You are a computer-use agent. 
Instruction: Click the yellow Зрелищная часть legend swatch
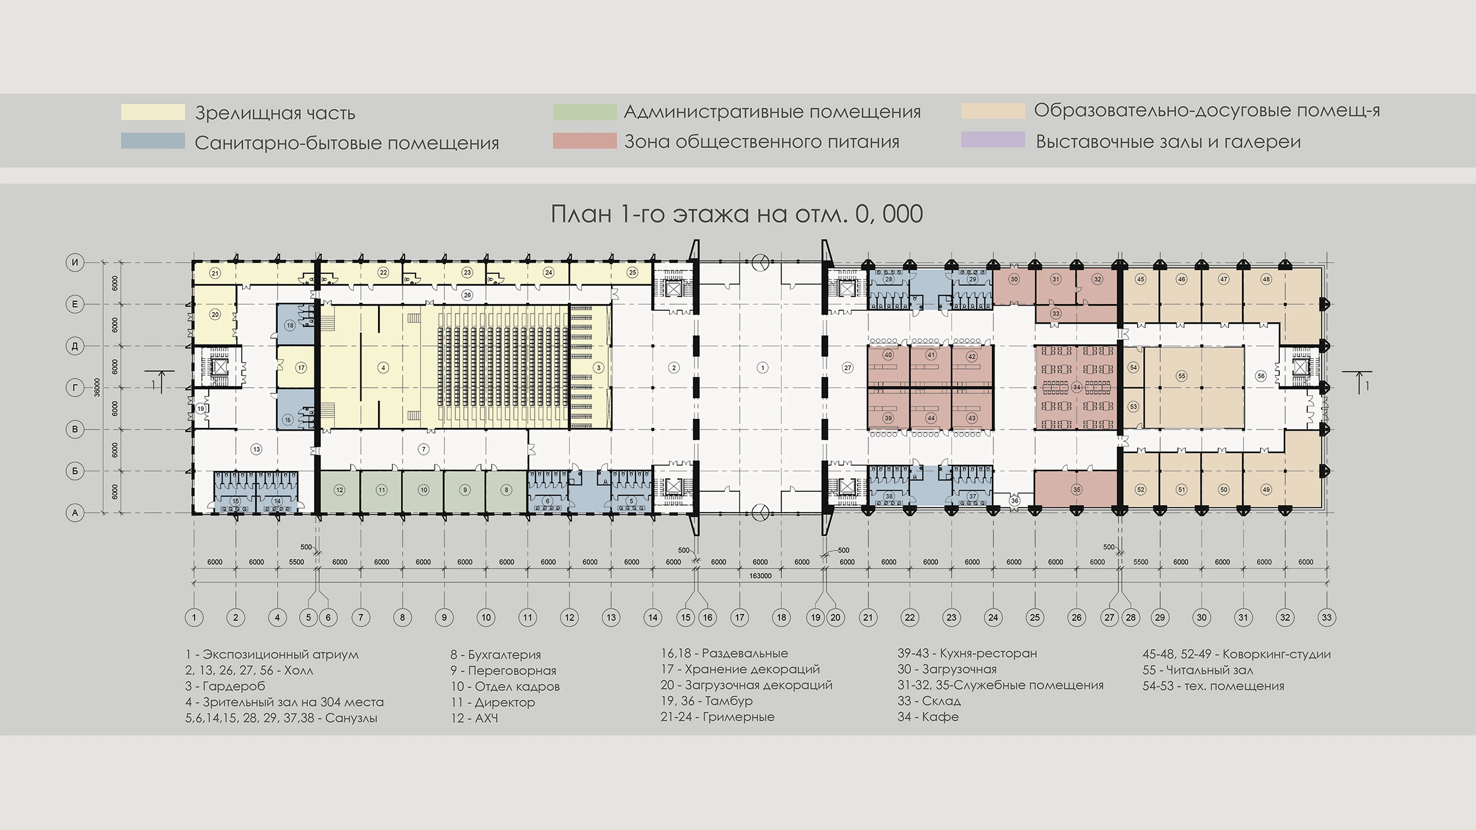[153, 112]
